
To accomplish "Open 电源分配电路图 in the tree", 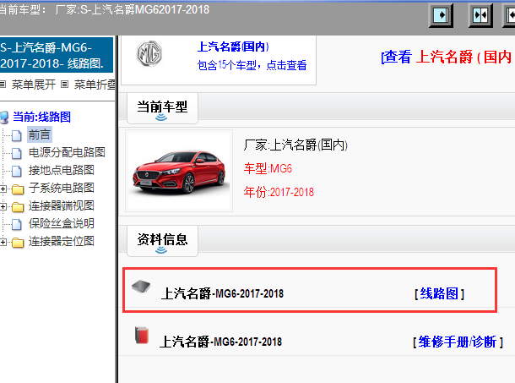I will tap(67, 152).
